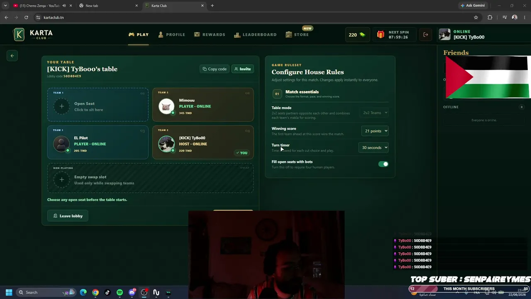This screenshot has height=299, width=531.
Task: Open the tab search dropdown arrow
Action: click(5, 6)
